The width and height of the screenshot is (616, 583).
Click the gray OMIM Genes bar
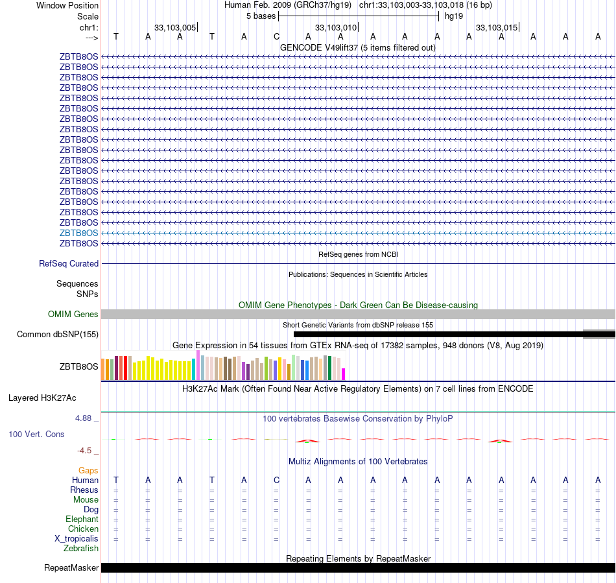tap(358, 315)
